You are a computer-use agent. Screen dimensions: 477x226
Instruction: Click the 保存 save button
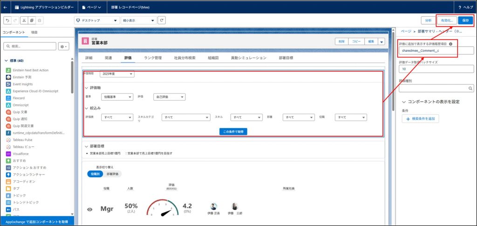coord(465,21)
